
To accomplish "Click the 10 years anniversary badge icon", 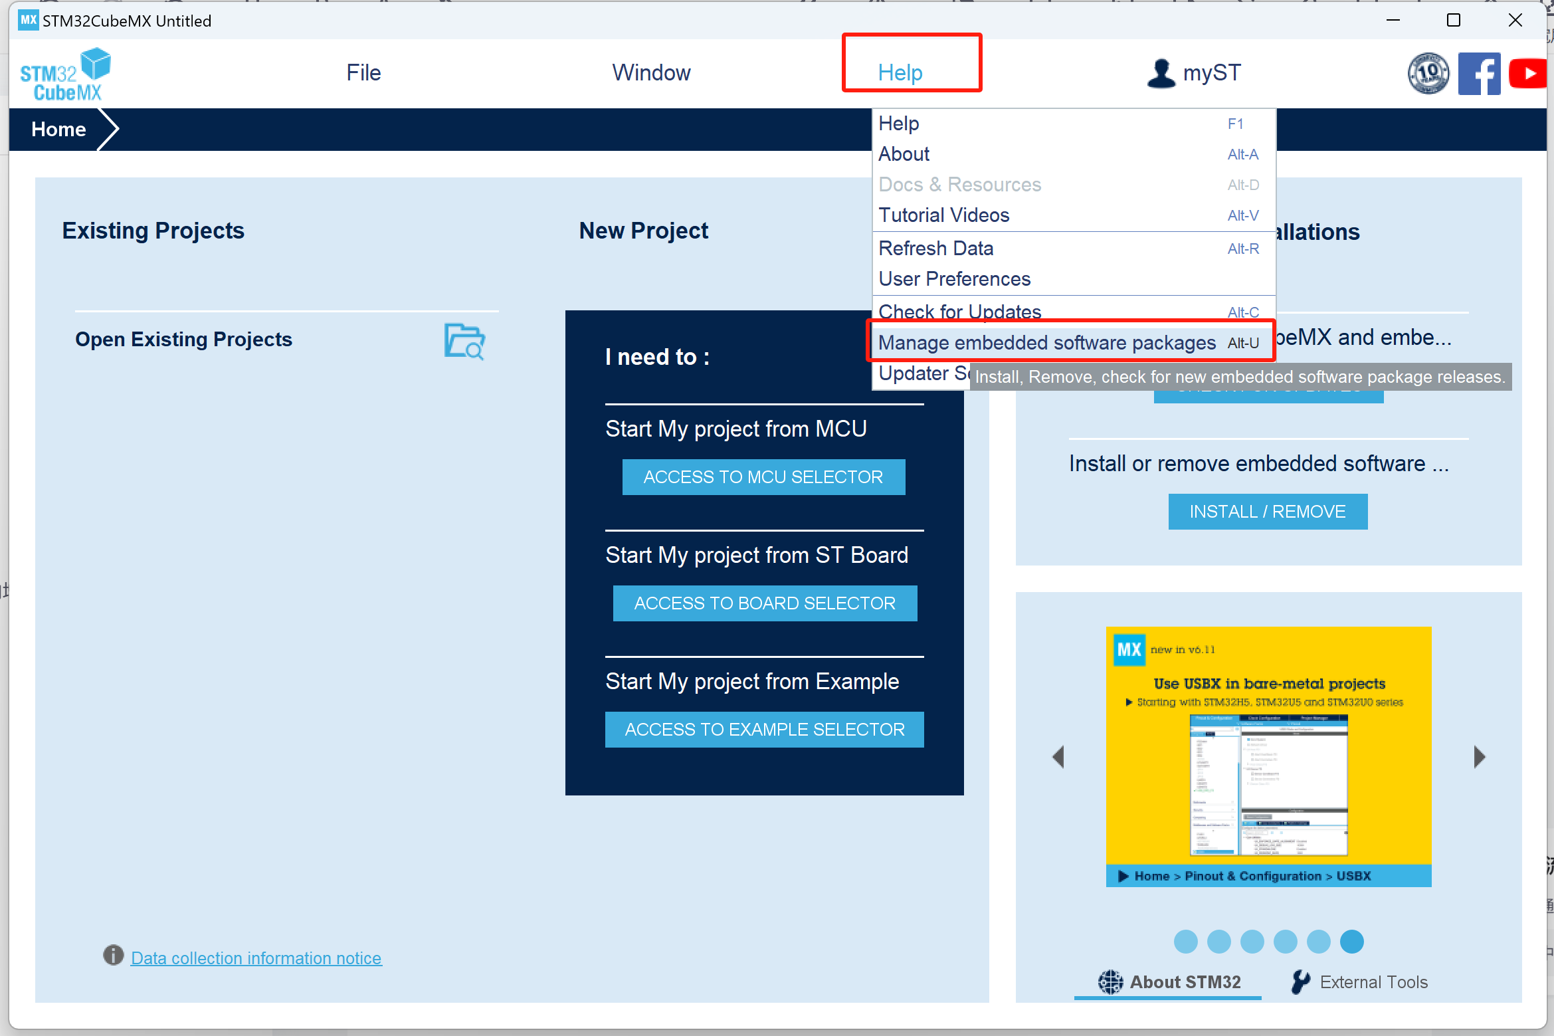I will (1428, 73).
